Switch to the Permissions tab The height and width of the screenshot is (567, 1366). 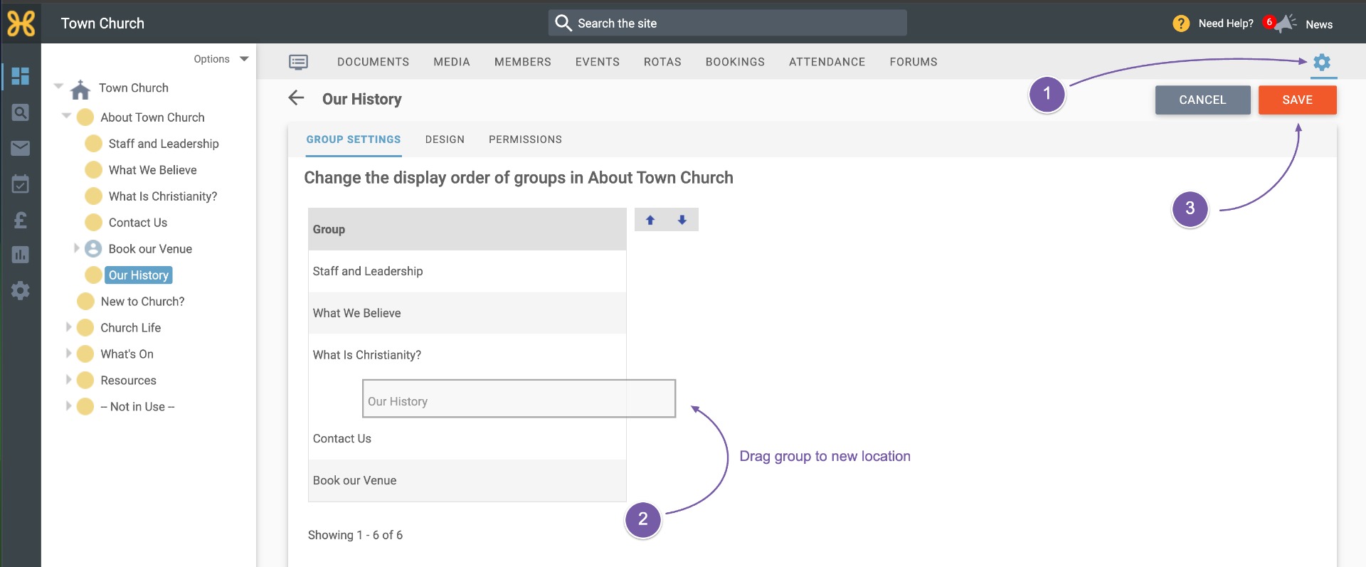(x=525, y=139)
